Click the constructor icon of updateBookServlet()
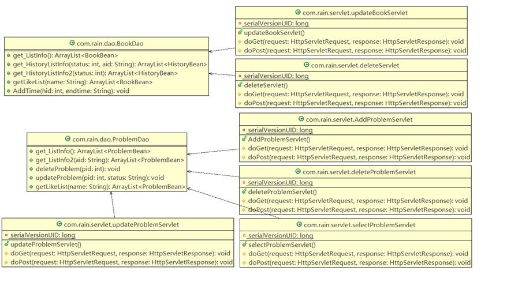The image size is (507, 301). 240,32
